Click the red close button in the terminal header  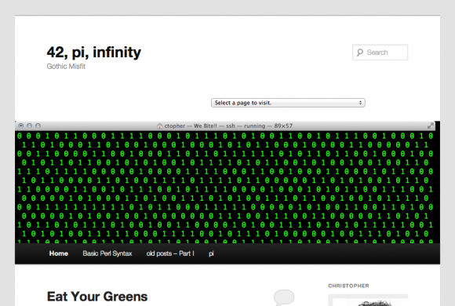(x=21, y=126)
